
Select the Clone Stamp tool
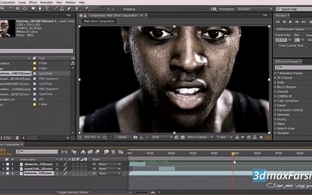(62, 9)
